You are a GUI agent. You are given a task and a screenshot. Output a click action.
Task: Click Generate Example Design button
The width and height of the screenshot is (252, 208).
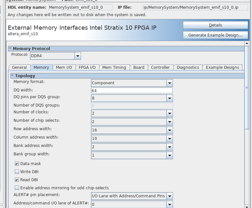pyautogui.click(x=215, y=35)
